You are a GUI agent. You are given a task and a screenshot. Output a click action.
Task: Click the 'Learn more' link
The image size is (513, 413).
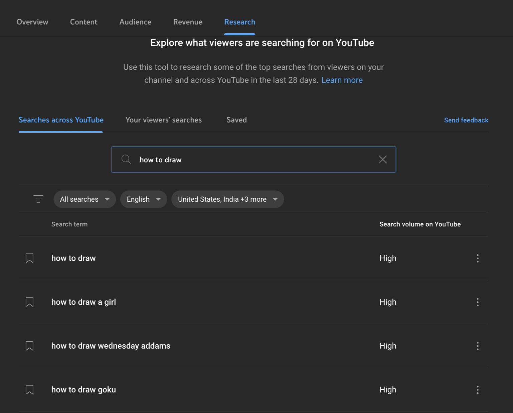coord(342,80)
